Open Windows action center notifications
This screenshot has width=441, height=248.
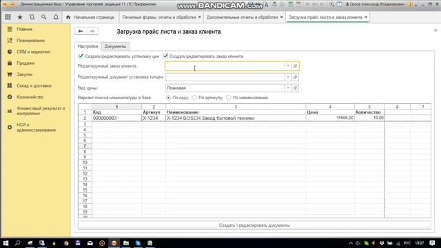point(432,243)
